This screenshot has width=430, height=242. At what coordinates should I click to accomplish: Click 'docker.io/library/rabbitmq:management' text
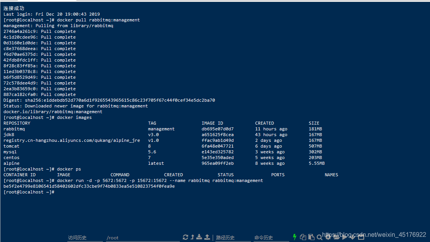coord(53,112)
